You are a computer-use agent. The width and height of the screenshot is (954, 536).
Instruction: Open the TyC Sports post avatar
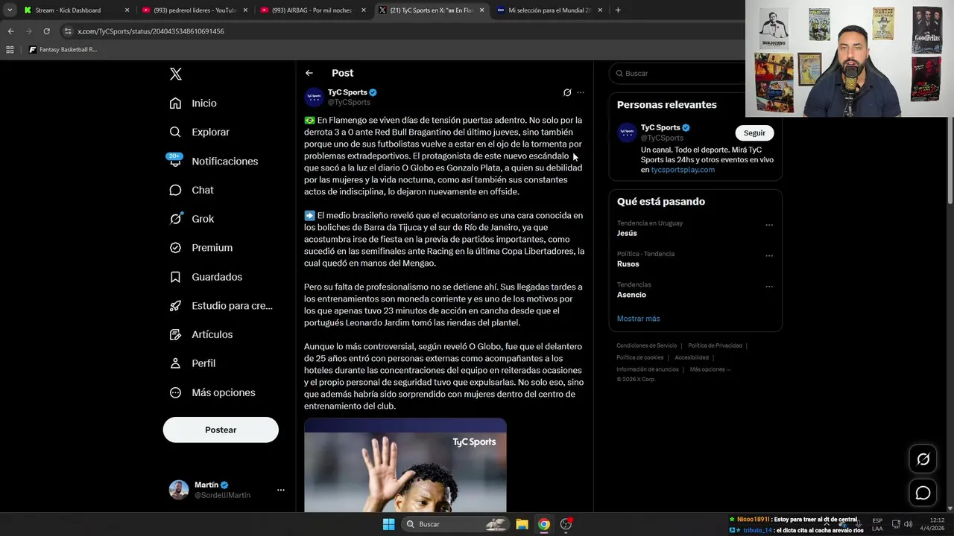point(314,97)
